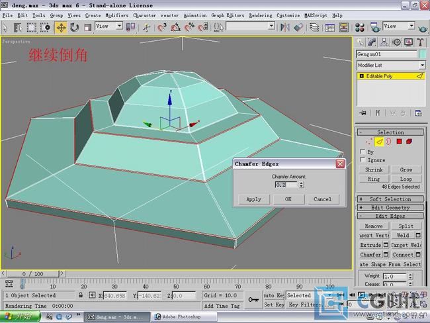This screenshot has height=323, width=430.
Task: Open Schematic View toolbar icon
Action: [343, 27]
